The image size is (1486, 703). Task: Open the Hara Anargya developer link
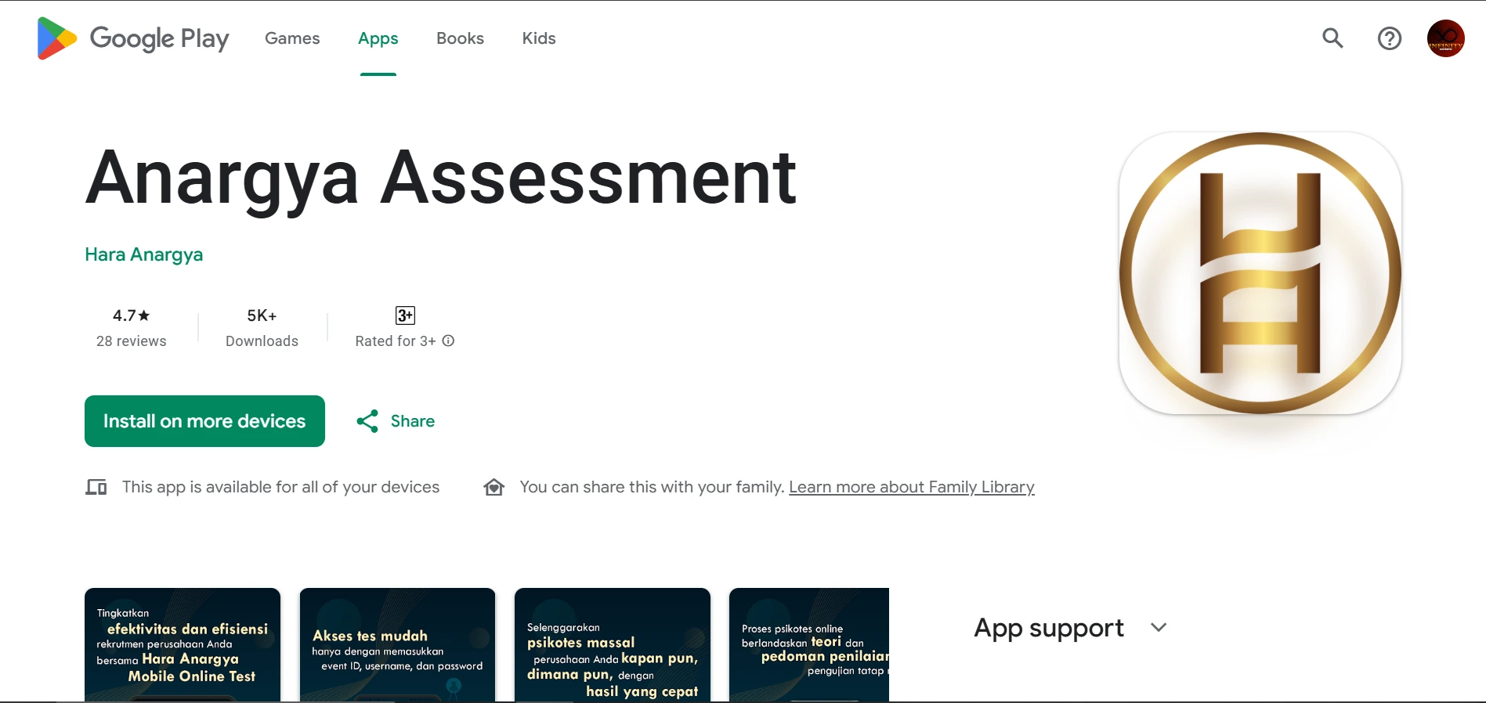144,254
